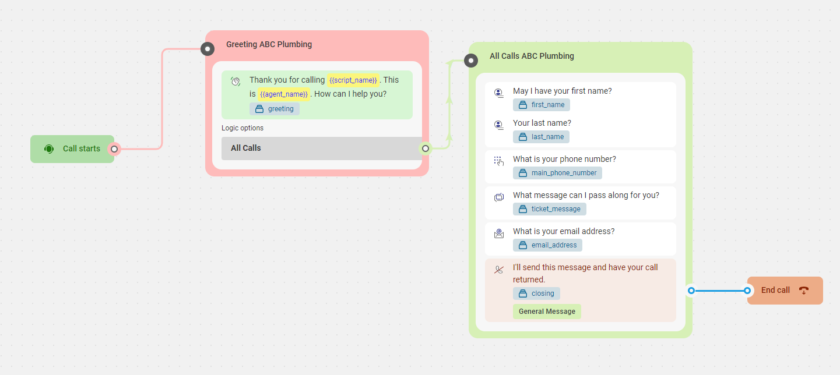Select the End call node
This screenshot has height=375, width=840.
[x=785, y=291]
